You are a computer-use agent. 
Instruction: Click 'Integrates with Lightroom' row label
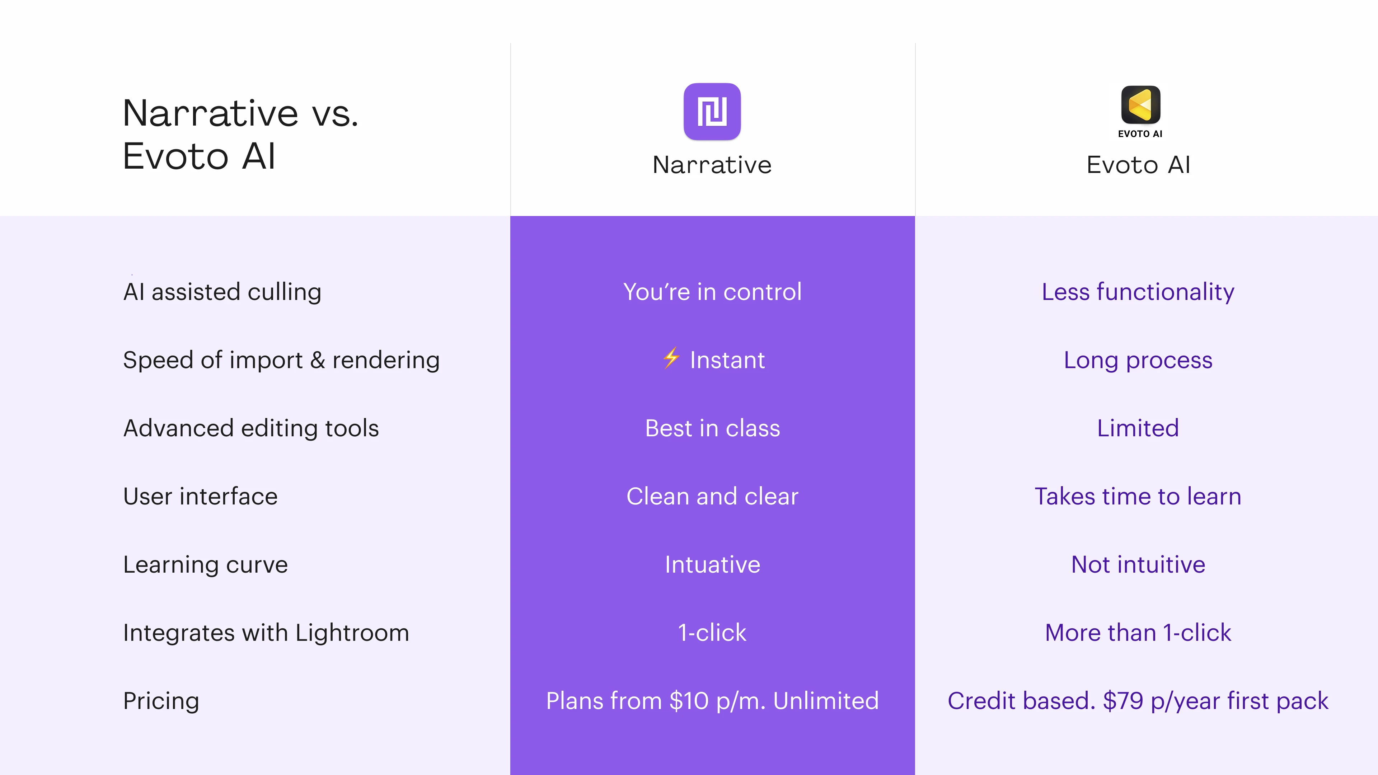click(x=266, y=633)
